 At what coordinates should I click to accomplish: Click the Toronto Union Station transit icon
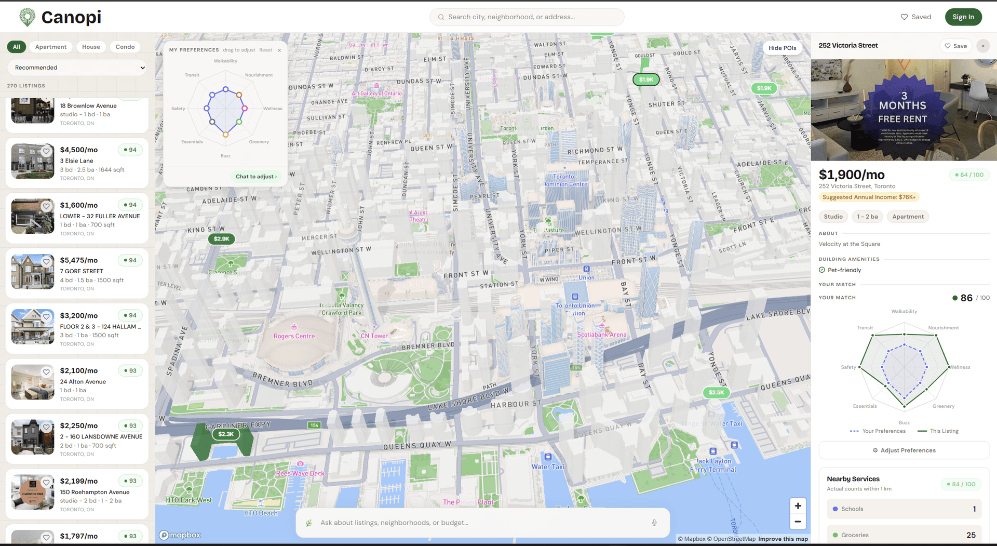(575, 297)
